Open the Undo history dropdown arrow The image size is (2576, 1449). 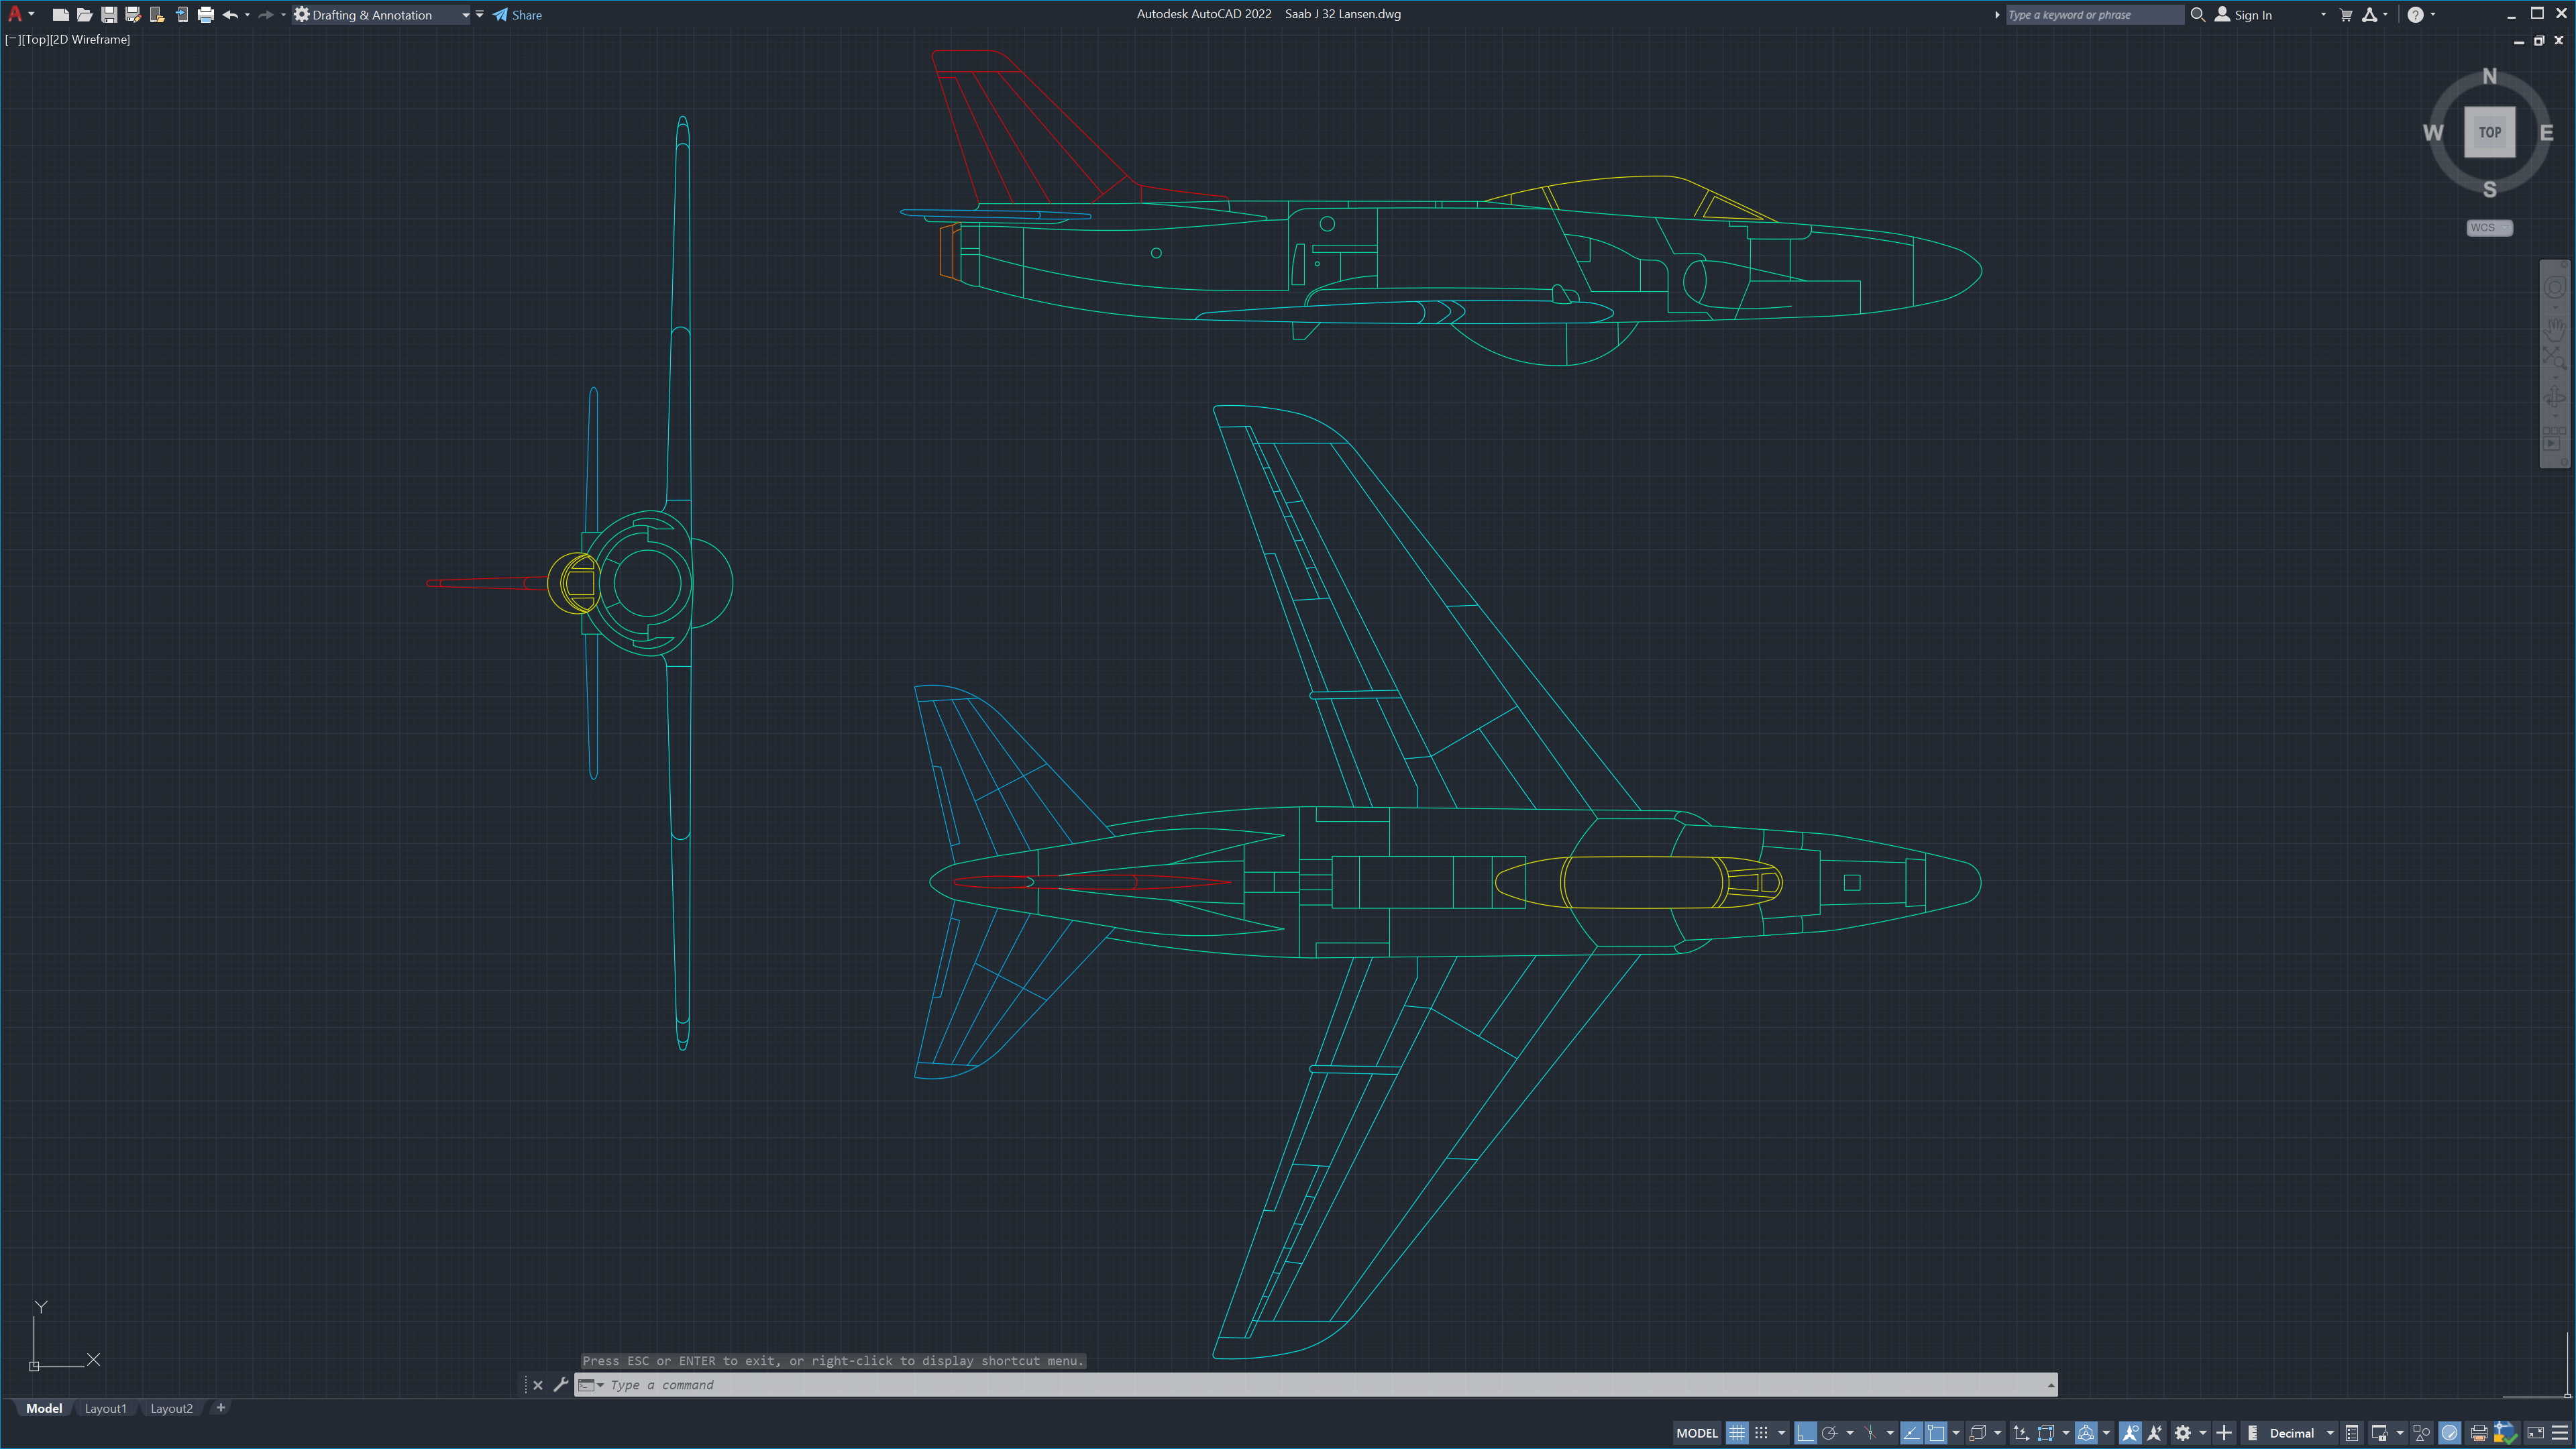click(x=247, y=15)
